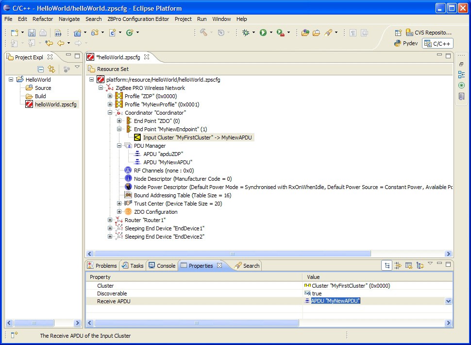Expand the Router "Router1" tree node

point(110,220)
